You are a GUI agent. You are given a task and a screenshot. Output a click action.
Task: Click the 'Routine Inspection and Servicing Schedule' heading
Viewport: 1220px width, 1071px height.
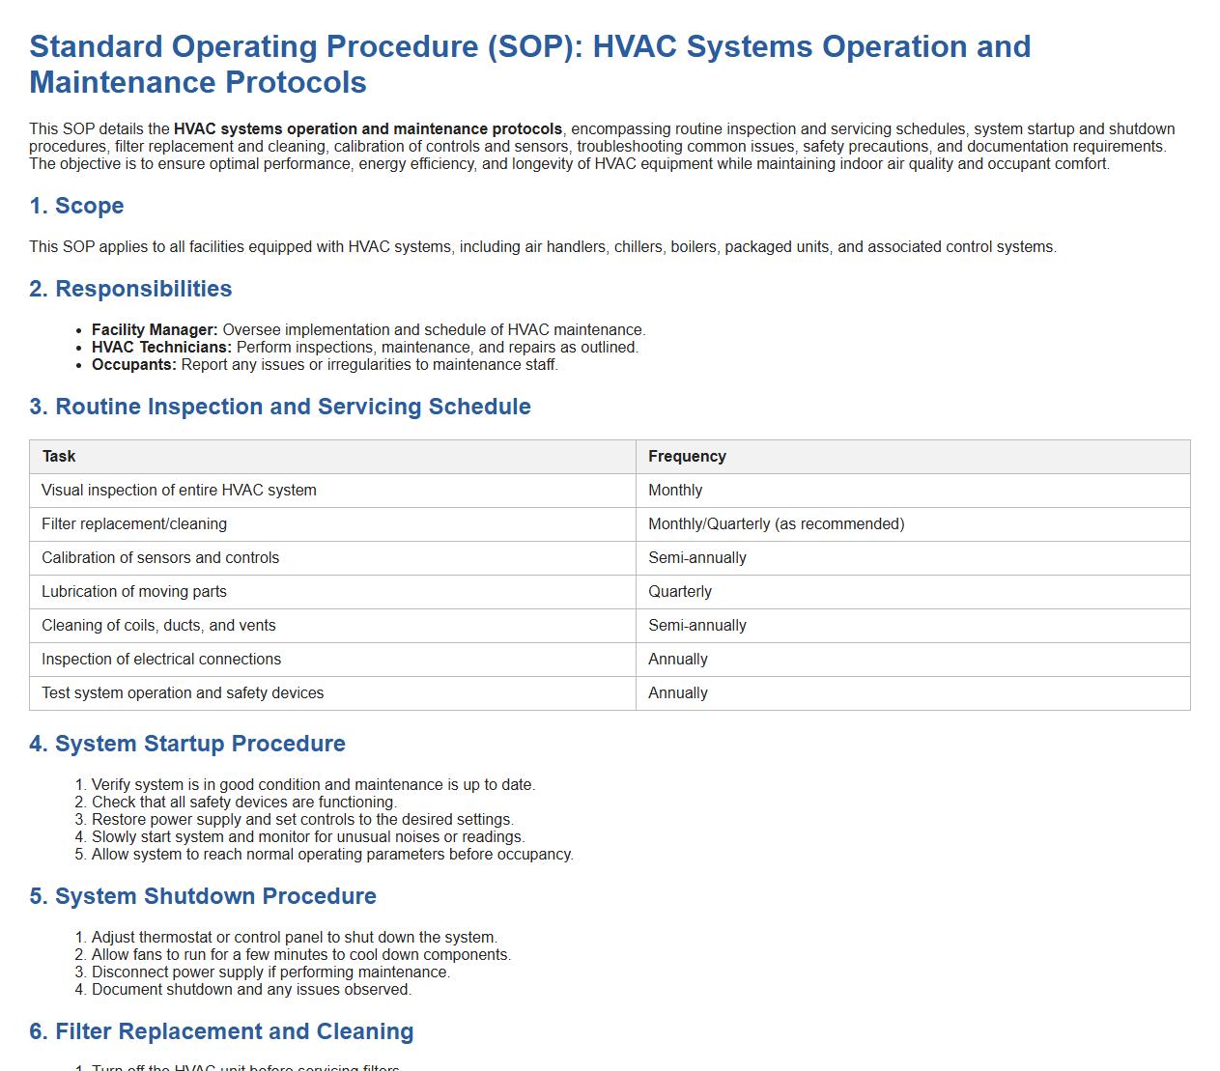[280, 407]
